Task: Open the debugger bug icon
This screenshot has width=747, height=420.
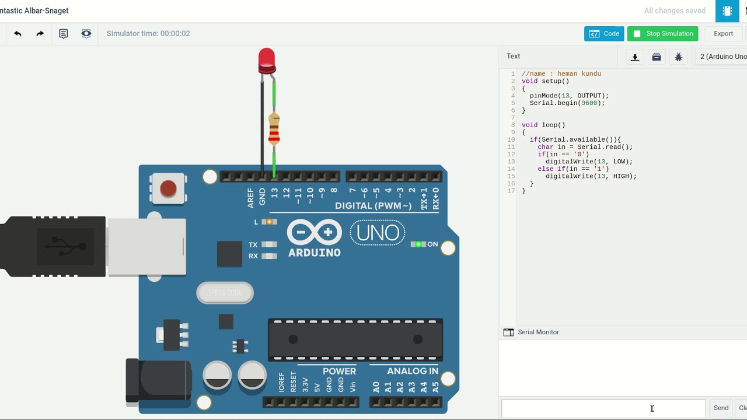Action: point(678,57)
